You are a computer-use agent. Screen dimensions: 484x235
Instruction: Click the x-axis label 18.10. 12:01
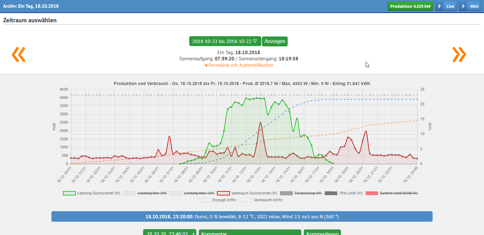point(239,175)
